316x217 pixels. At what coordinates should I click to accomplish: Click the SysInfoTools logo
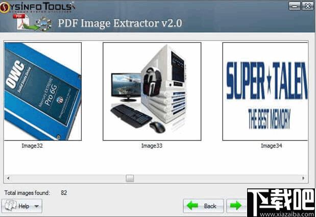point(37,7)
